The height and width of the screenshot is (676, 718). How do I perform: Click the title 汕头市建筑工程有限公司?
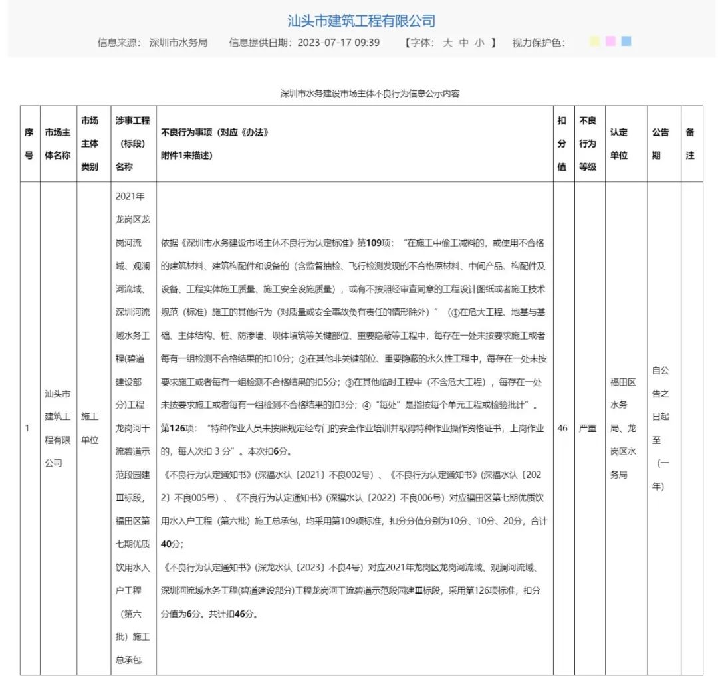tap(361, 21)
